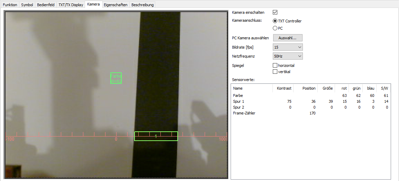Expand the Netzfrequenz 50Hz dropdown
Image resolution: width=399 pixels, height=181 pixels.
click(x=288, y=56)
